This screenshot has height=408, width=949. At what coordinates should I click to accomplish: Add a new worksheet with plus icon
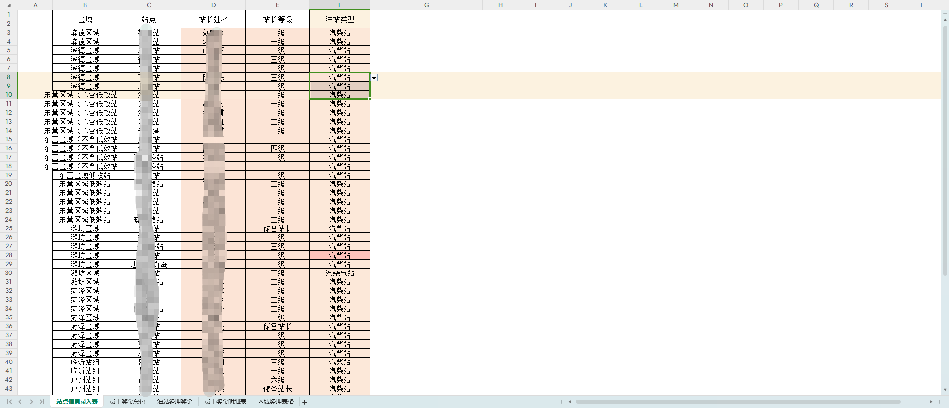click(305, 402)
